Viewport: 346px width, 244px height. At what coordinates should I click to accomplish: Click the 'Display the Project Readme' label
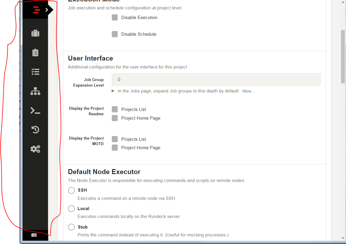[86, 111]
